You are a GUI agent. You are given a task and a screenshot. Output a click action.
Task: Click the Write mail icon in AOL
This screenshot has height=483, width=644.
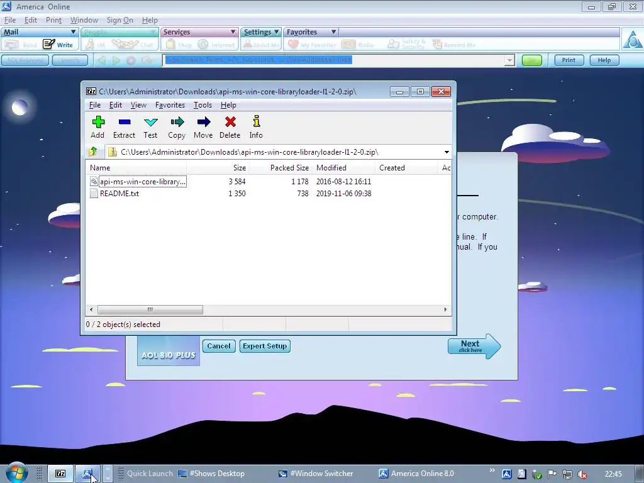(57, 45)
